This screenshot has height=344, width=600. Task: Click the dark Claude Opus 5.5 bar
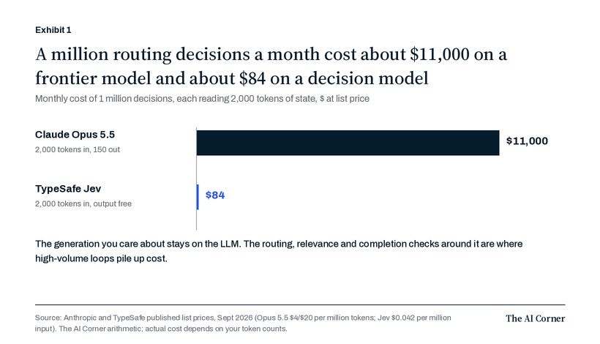pos(348,143)
